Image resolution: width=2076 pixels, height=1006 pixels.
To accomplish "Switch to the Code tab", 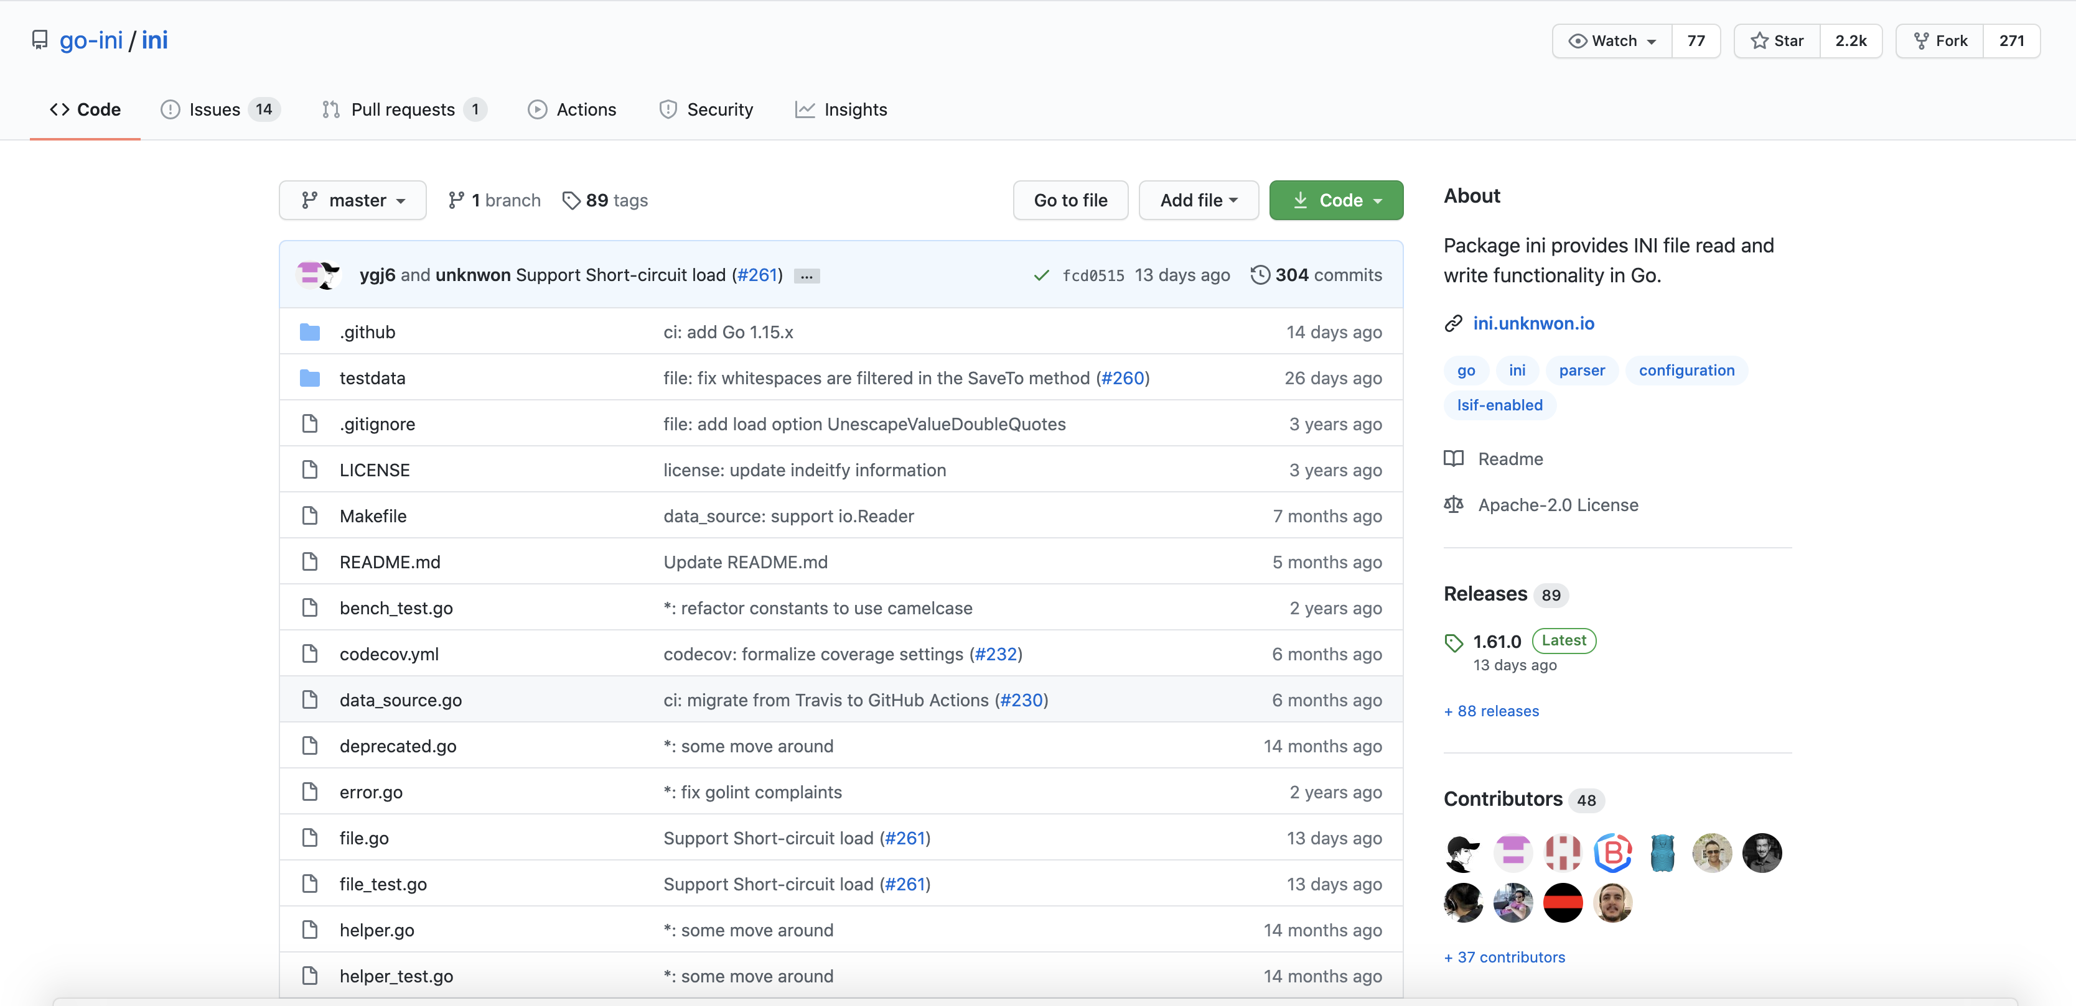I will click(85, 109).
